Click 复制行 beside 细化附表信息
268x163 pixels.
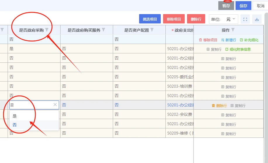pyautogui.click(x=214, y=49)
